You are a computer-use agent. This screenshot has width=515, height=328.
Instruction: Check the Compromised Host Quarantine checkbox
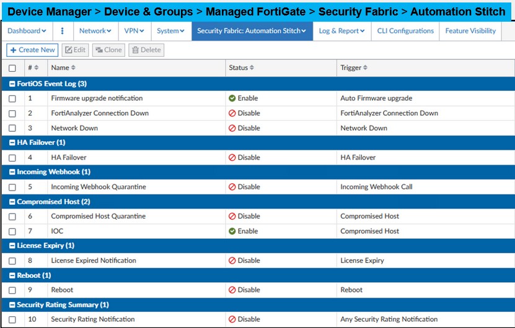(x=12, y=217)
